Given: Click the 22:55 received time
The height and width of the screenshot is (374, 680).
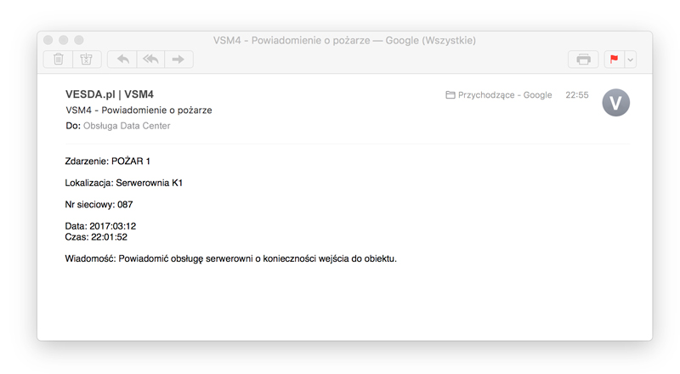Looking at the screenshot, I should click(576, 95).
